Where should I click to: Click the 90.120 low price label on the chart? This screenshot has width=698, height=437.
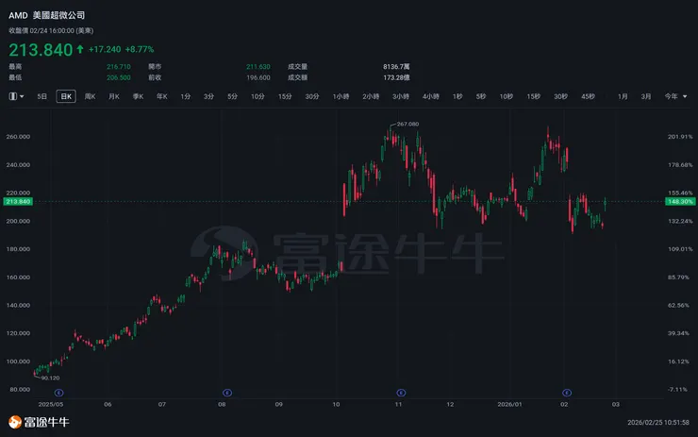[50, 378]
